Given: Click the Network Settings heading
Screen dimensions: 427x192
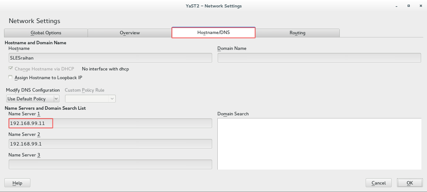Looking at the screenshot, I should (34, 21).
